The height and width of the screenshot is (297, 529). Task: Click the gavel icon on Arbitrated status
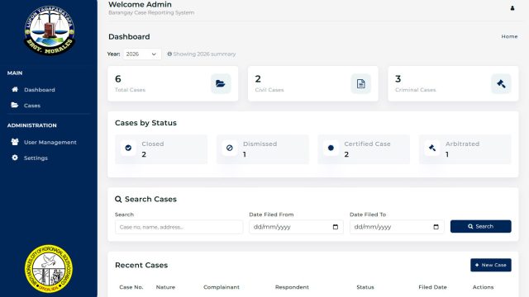click(432, 148)
